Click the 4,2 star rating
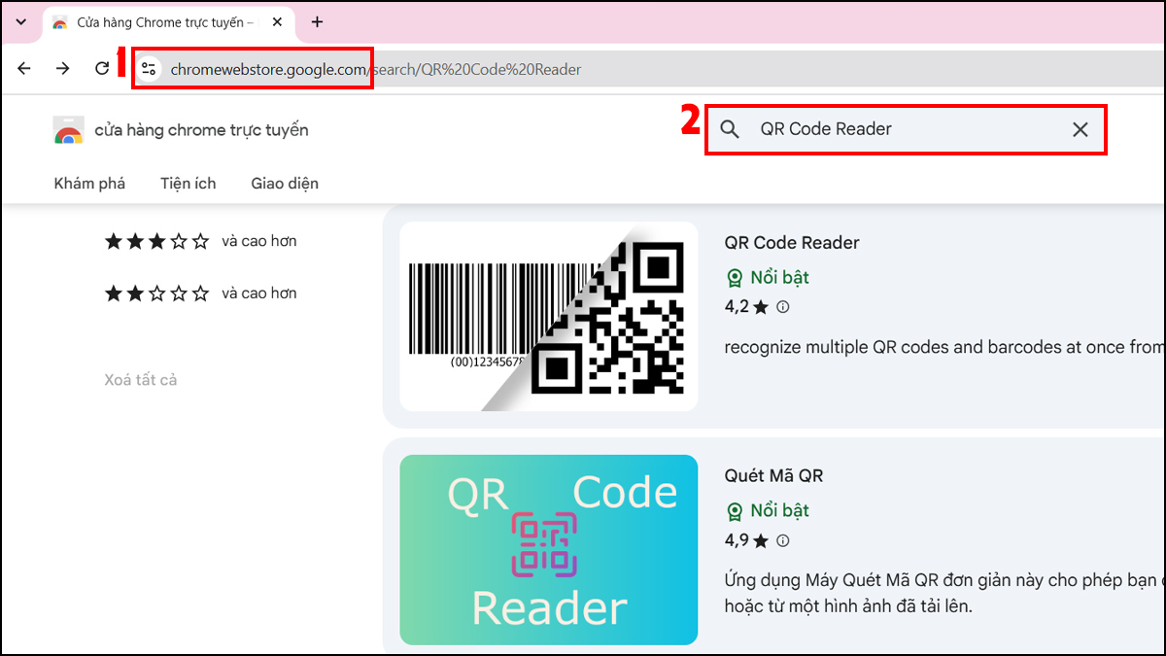The height and width of the screenshot is (656, 1166). (x=746, y=307)
